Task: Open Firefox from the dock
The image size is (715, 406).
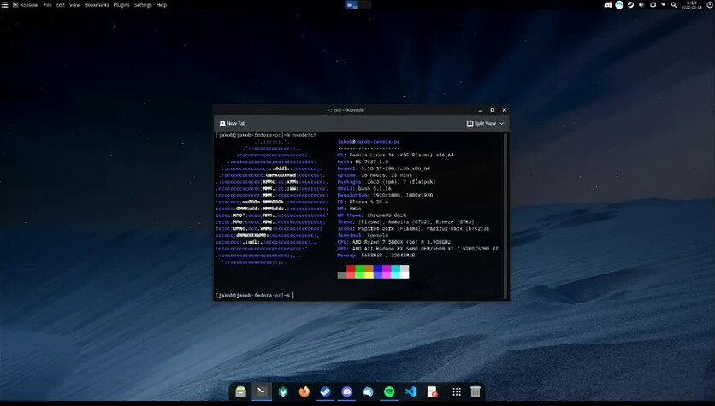Action: pos(304,391)
